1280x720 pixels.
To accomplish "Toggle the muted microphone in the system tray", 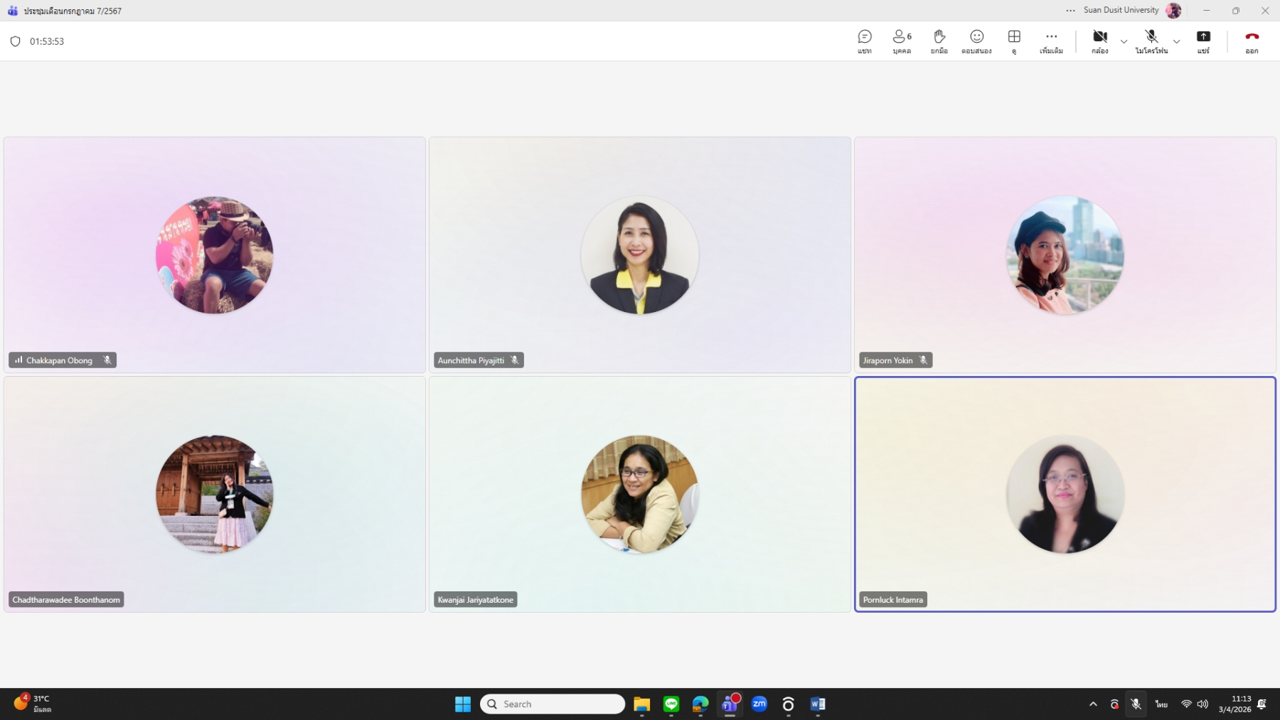I will [x=1136, y=704].
